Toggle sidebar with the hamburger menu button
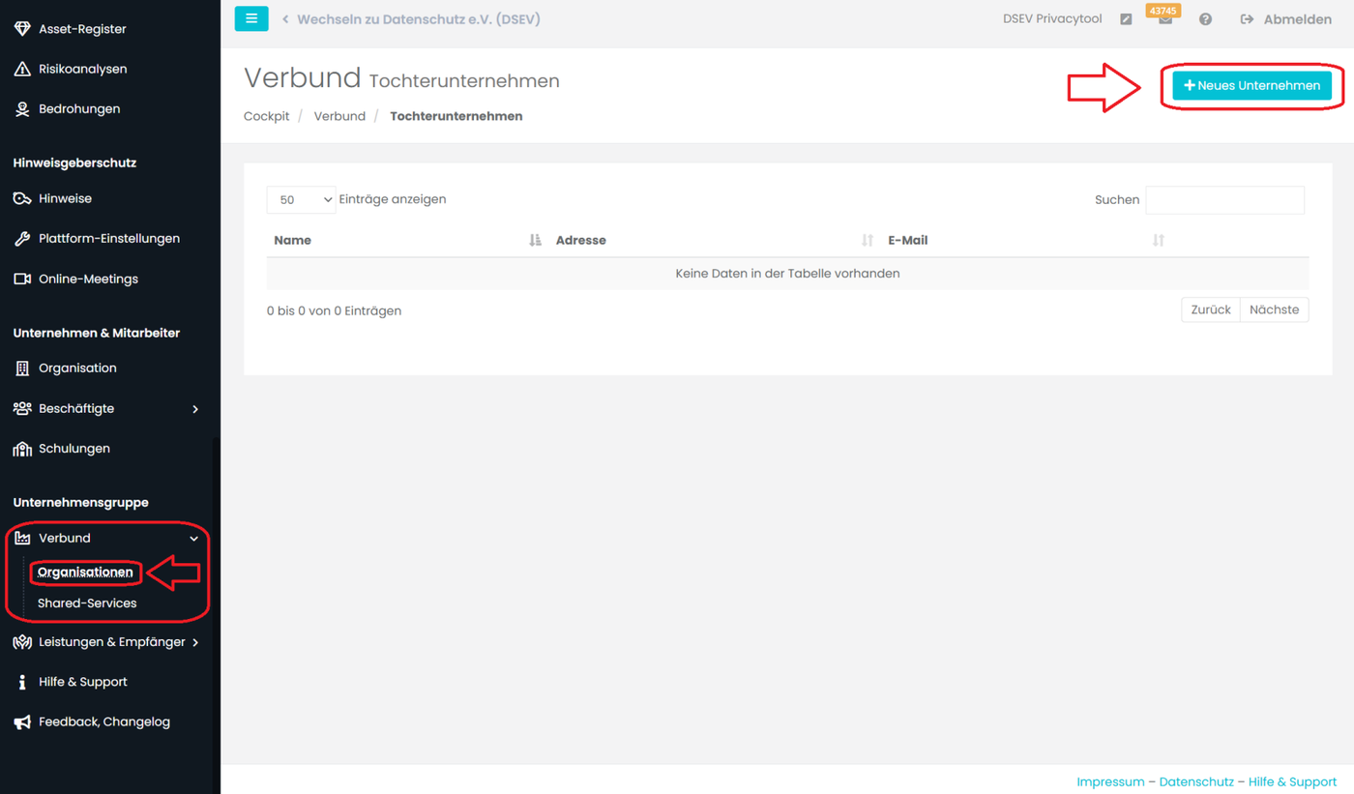The width and height of the screenshot is (1354, 794). 251,18
